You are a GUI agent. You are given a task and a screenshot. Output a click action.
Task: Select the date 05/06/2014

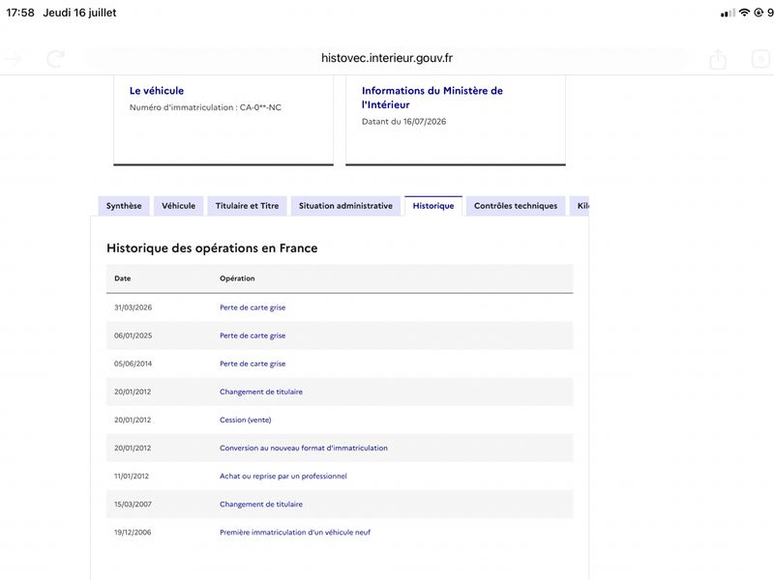(x=133, y=363)
